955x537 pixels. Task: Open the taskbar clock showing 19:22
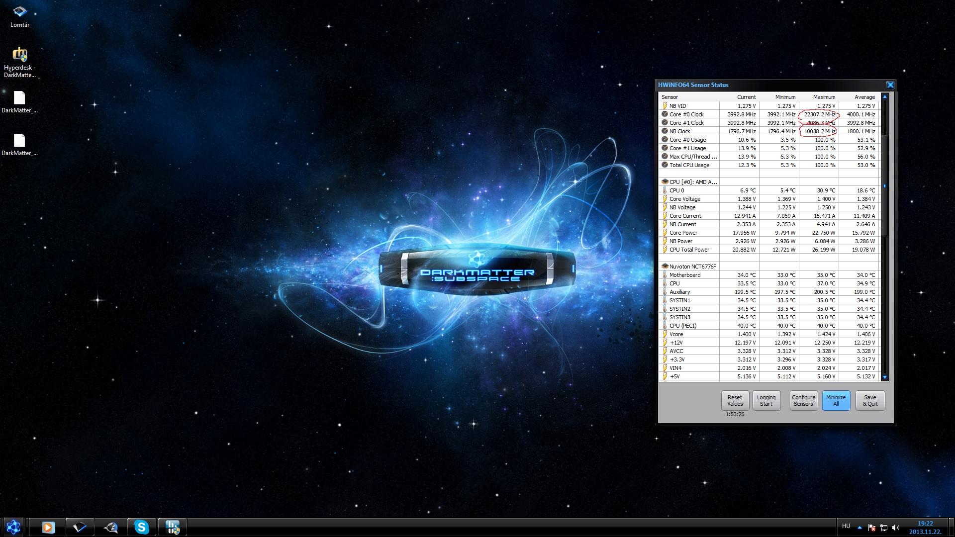pos(925,528)
